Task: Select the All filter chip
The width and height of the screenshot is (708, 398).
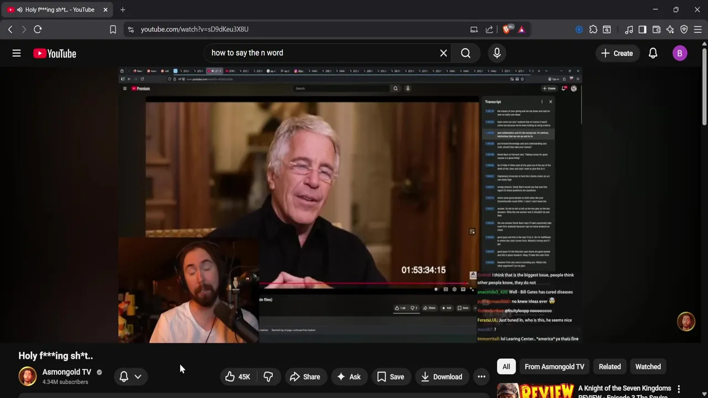Action: click(506, 366)
